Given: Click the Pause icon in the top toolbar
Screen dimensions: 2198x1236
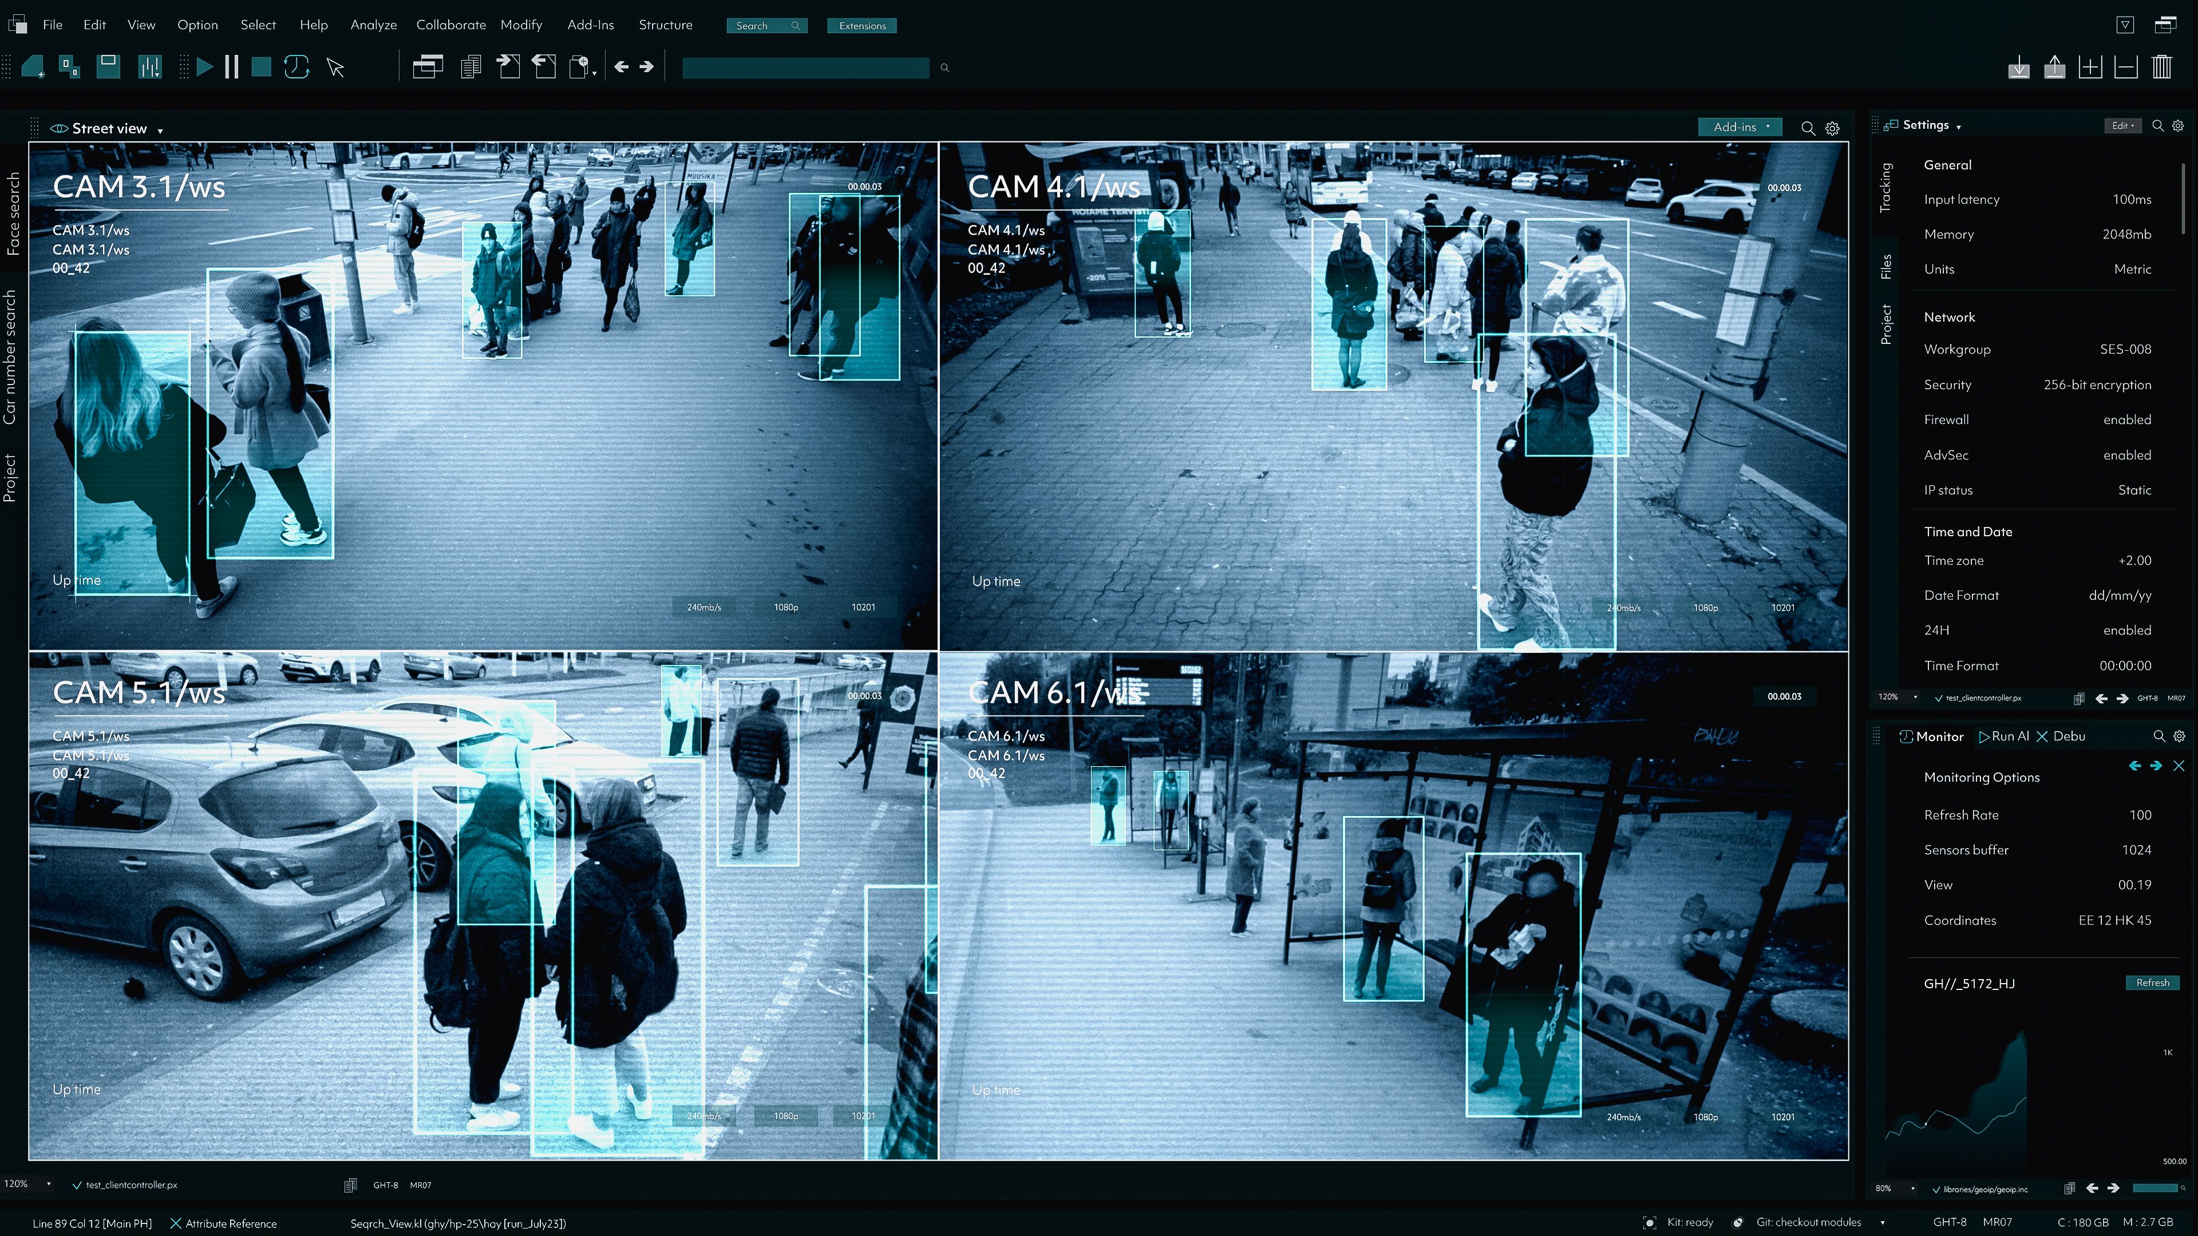Looking at the screenshot, I should pyautogui.click(x=231, y=66).
